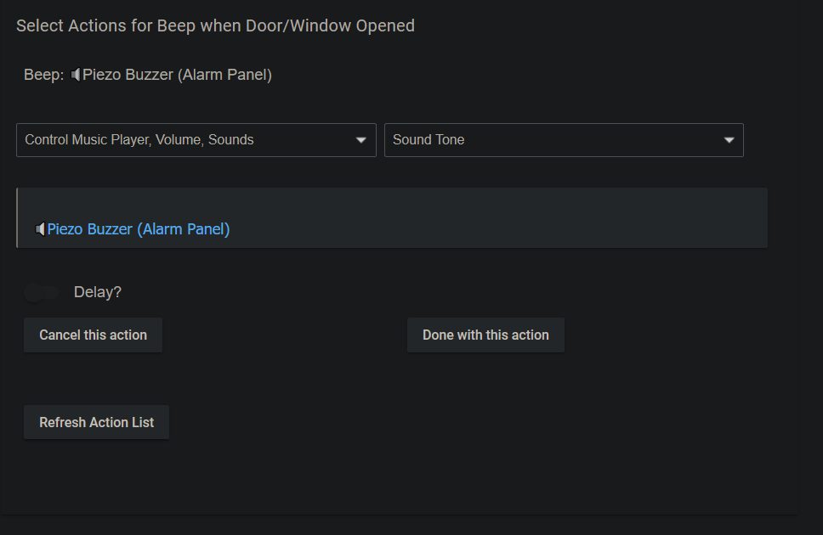Click the arrow on the Sound Tone dropdown
The image size is (823, 535).
(x=729, y=140)
